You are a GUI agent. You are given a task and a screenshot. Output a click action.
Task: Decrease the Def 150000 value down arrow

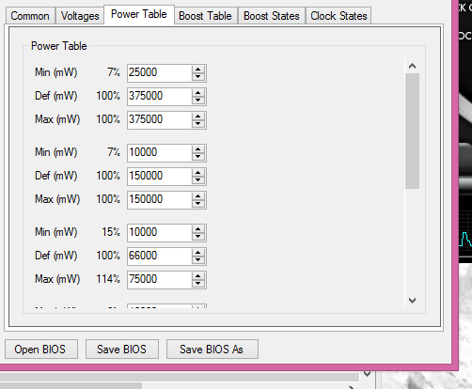pos(198,180)
